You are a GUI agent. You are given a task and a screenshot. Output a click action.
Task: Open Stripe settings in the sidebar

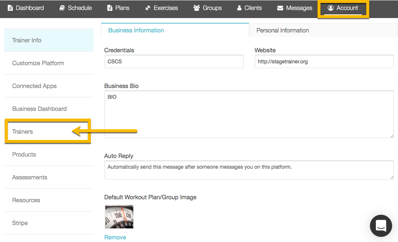[x=49, y=223]
